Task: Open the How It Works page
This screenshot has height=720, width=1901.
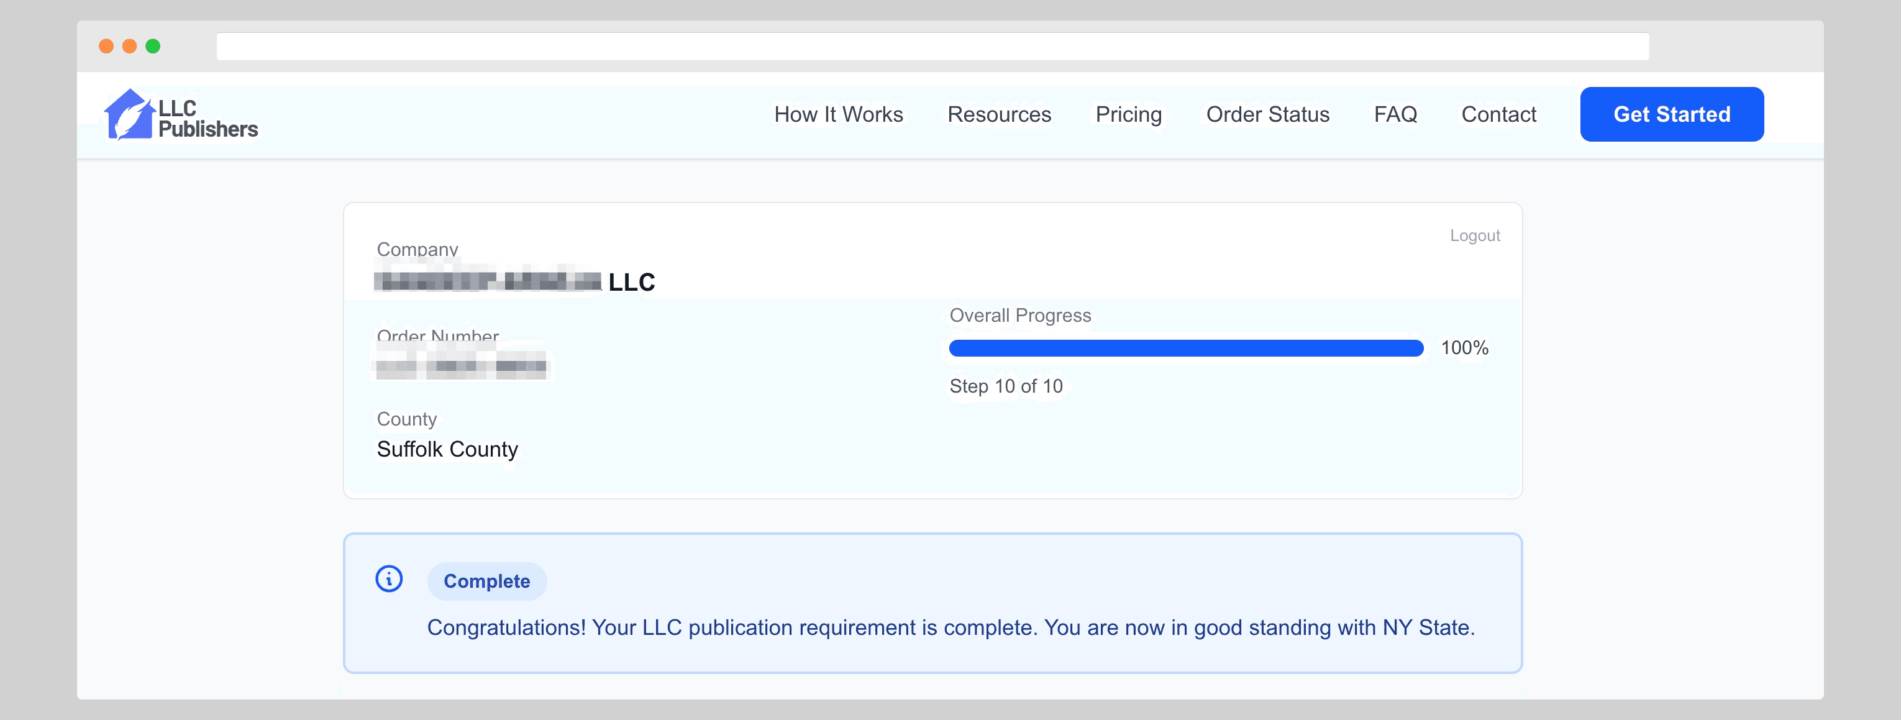Action: pos(838,114)
